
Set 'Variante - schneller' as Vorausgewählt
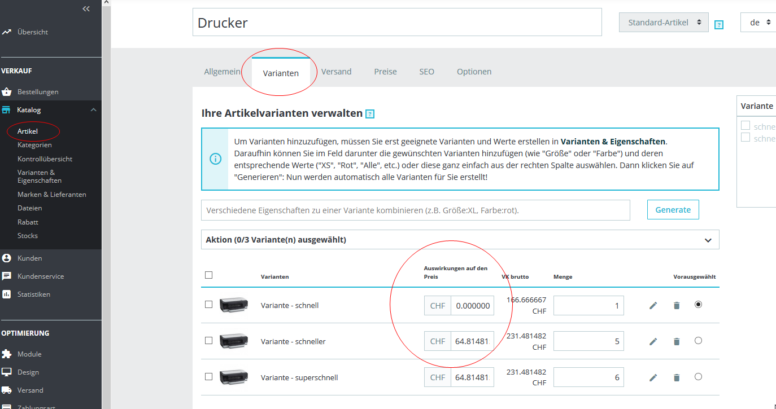(698, 340)
